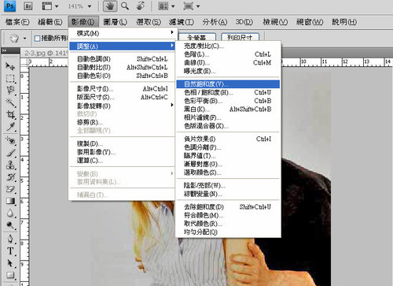
Task: Open the 選取(S) menu
Action: click(x=149, y=22)
